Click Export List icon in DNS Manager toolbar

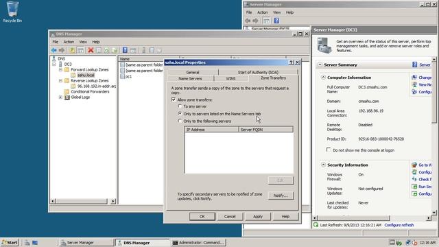pyautogui.click(x=115, y=50)
